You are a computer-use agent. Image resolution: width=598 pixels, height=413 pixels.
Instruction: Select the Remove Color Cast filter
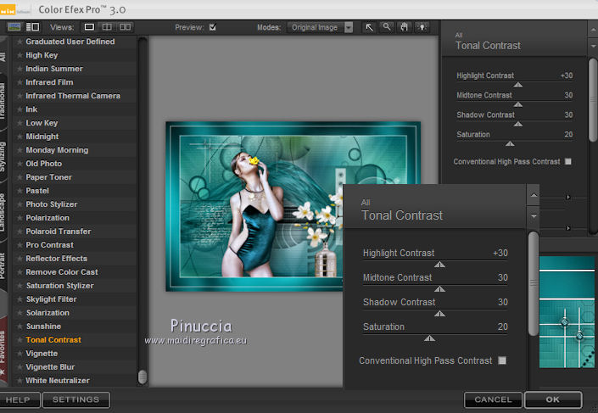tap(75, 272)
